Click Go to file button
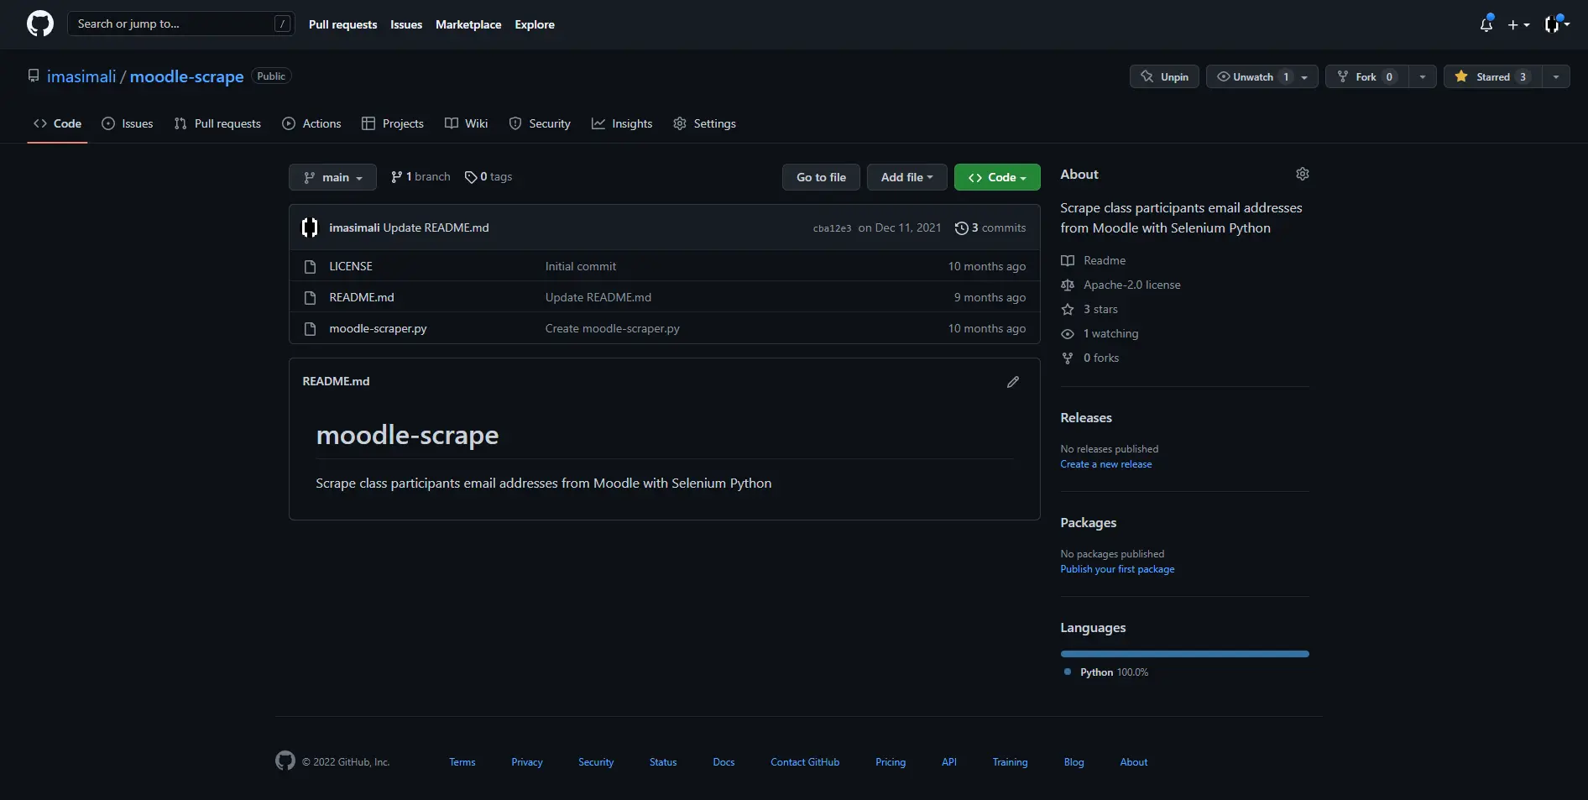Image resolution: width=1588 pixels, height=800 pixels. [x=821, y=177]
